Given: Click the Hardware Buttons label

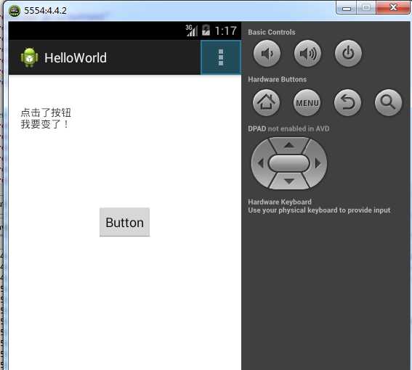Looking at the screenshot, I should click(277, 79).
